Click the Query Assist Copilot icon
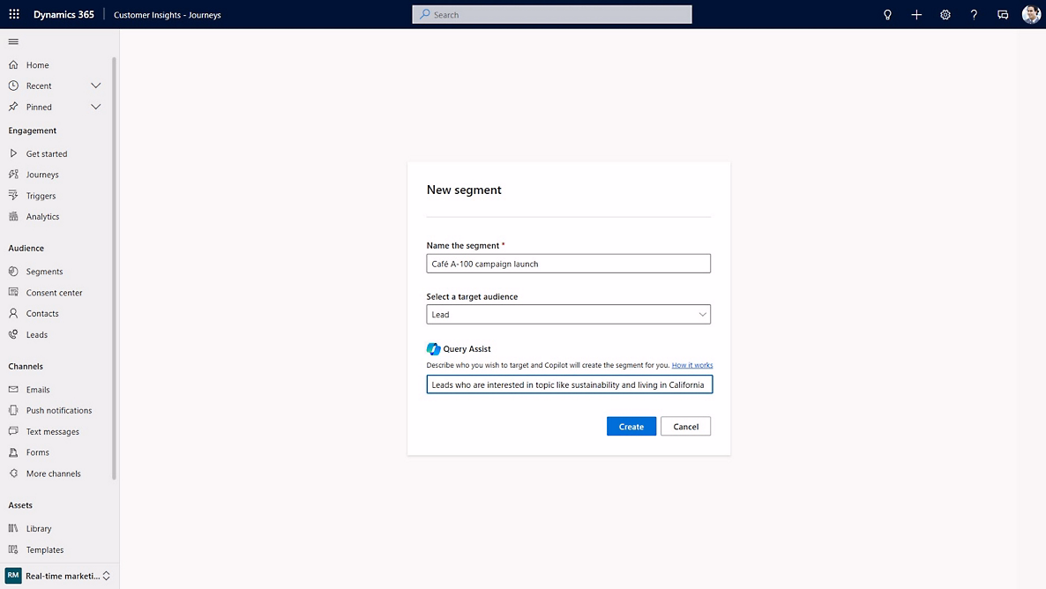 [432, 348]
